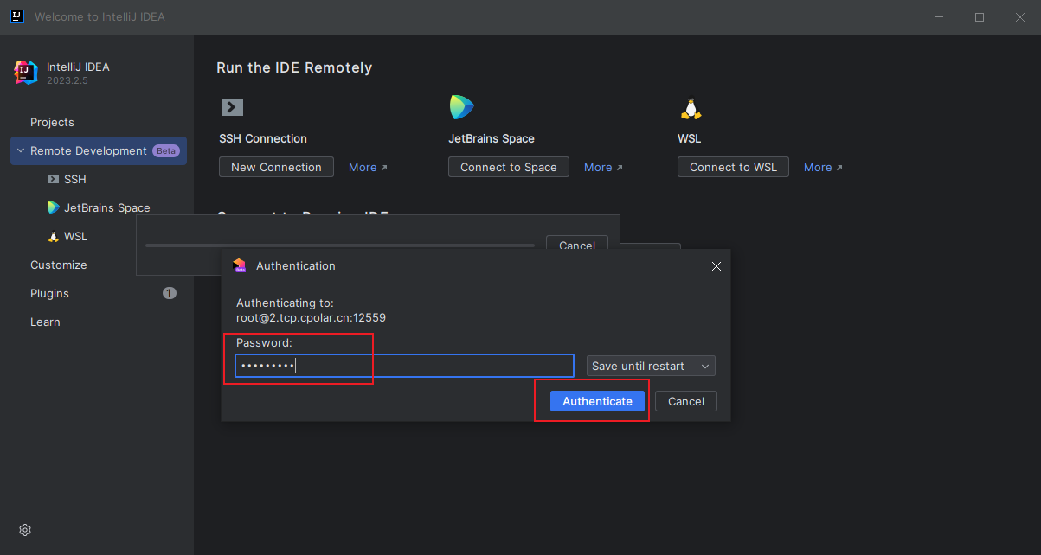Focus the Password input field
The image size is (1041, 555).
click(404, 366)
